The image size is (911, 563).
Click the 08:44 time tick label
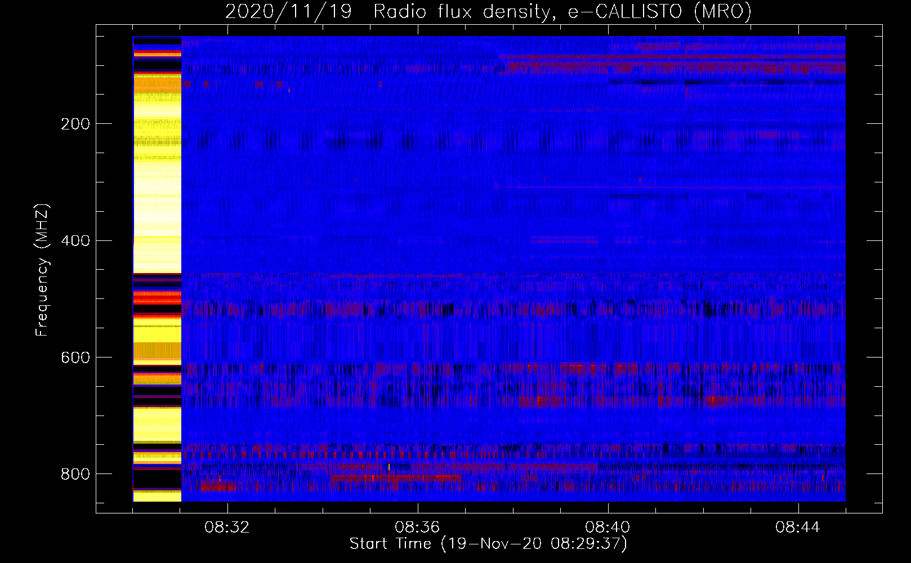pos(798,528)
